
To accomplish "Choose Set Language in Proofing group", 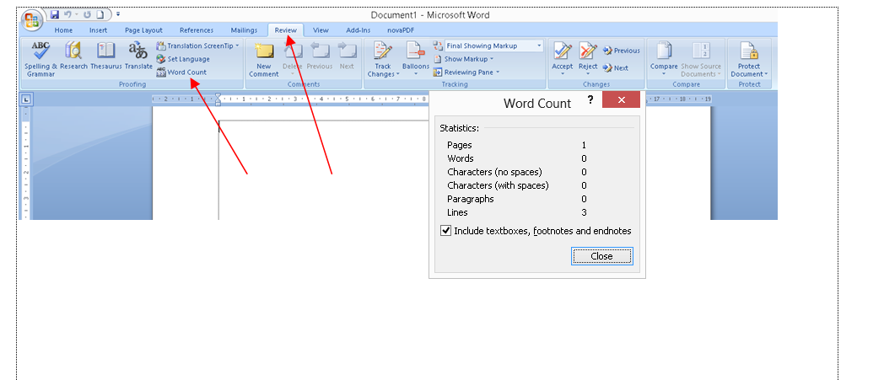I will pos(183,59).
